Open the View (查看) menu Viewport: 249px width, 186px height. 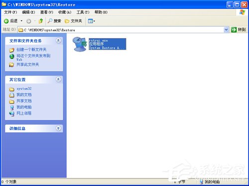click(x=47, y=12)
